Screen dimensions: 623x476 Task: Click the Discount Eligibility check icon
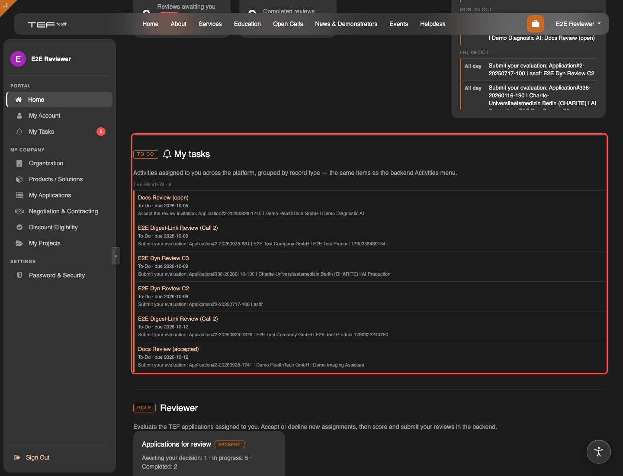[19, 227]
